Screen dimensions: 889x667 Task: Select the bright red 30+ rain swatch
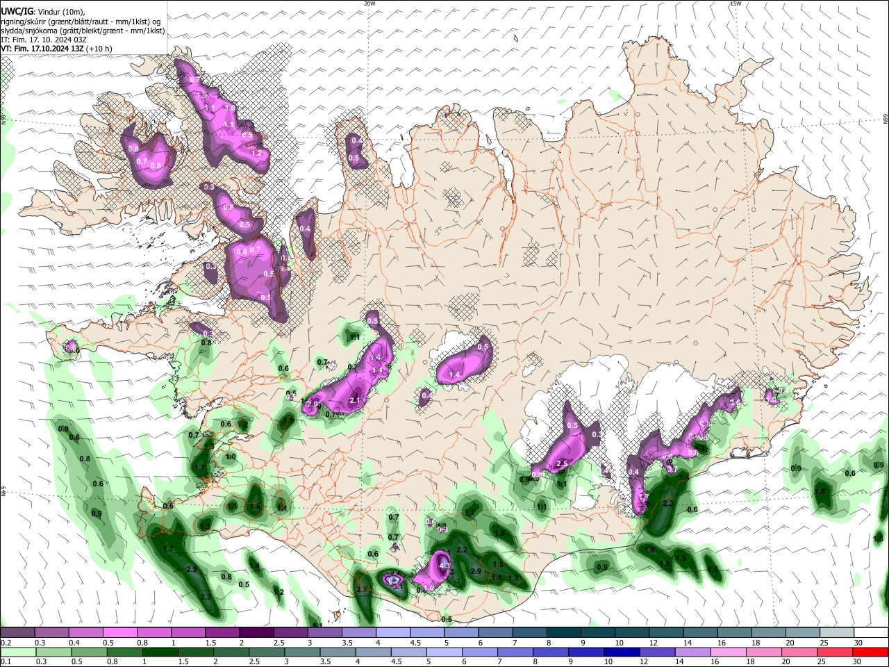pyautogui.click(x=871, y=652)
